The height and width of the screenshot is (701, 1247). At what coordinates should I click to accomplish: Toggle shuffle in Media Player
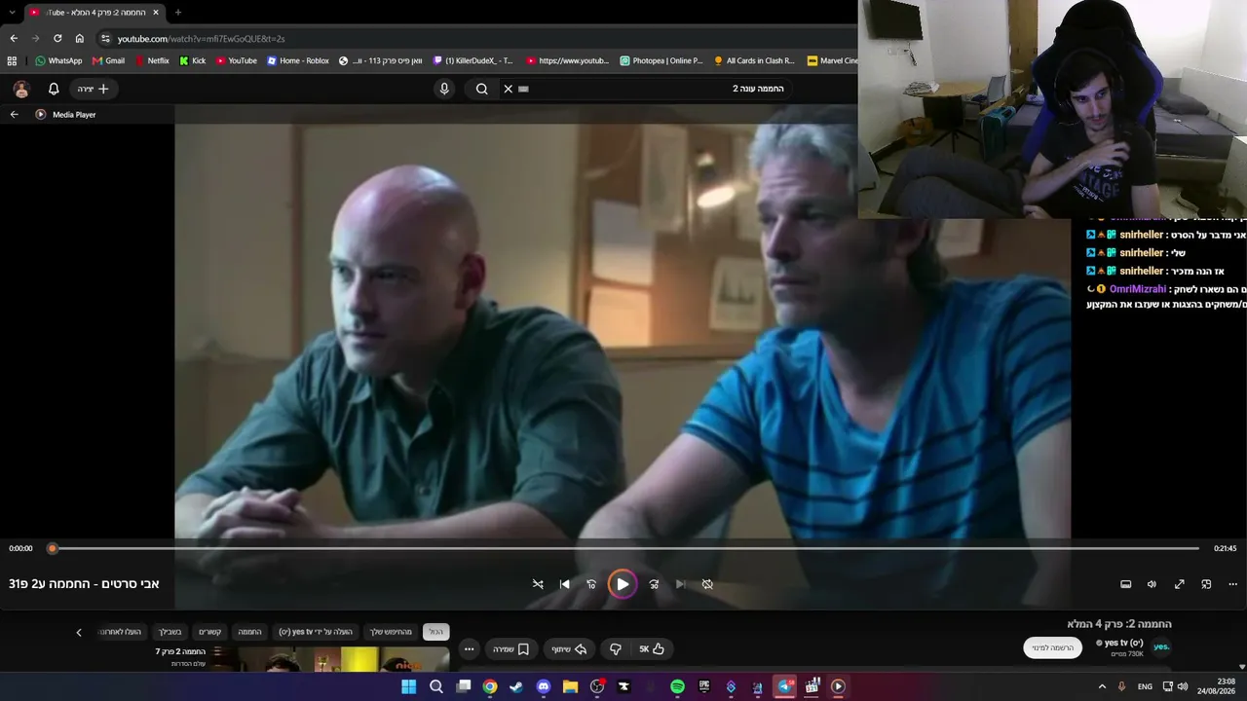(x=538, y=584)
